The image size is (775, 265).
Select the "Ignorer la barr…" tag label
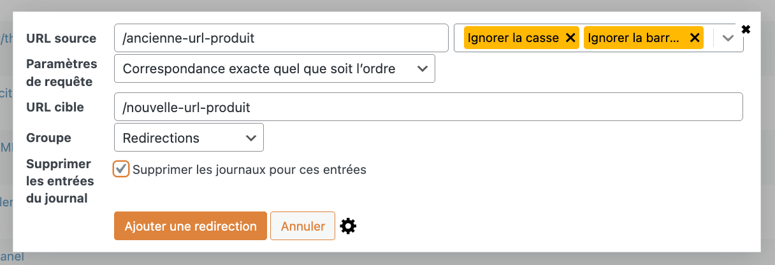634,38
